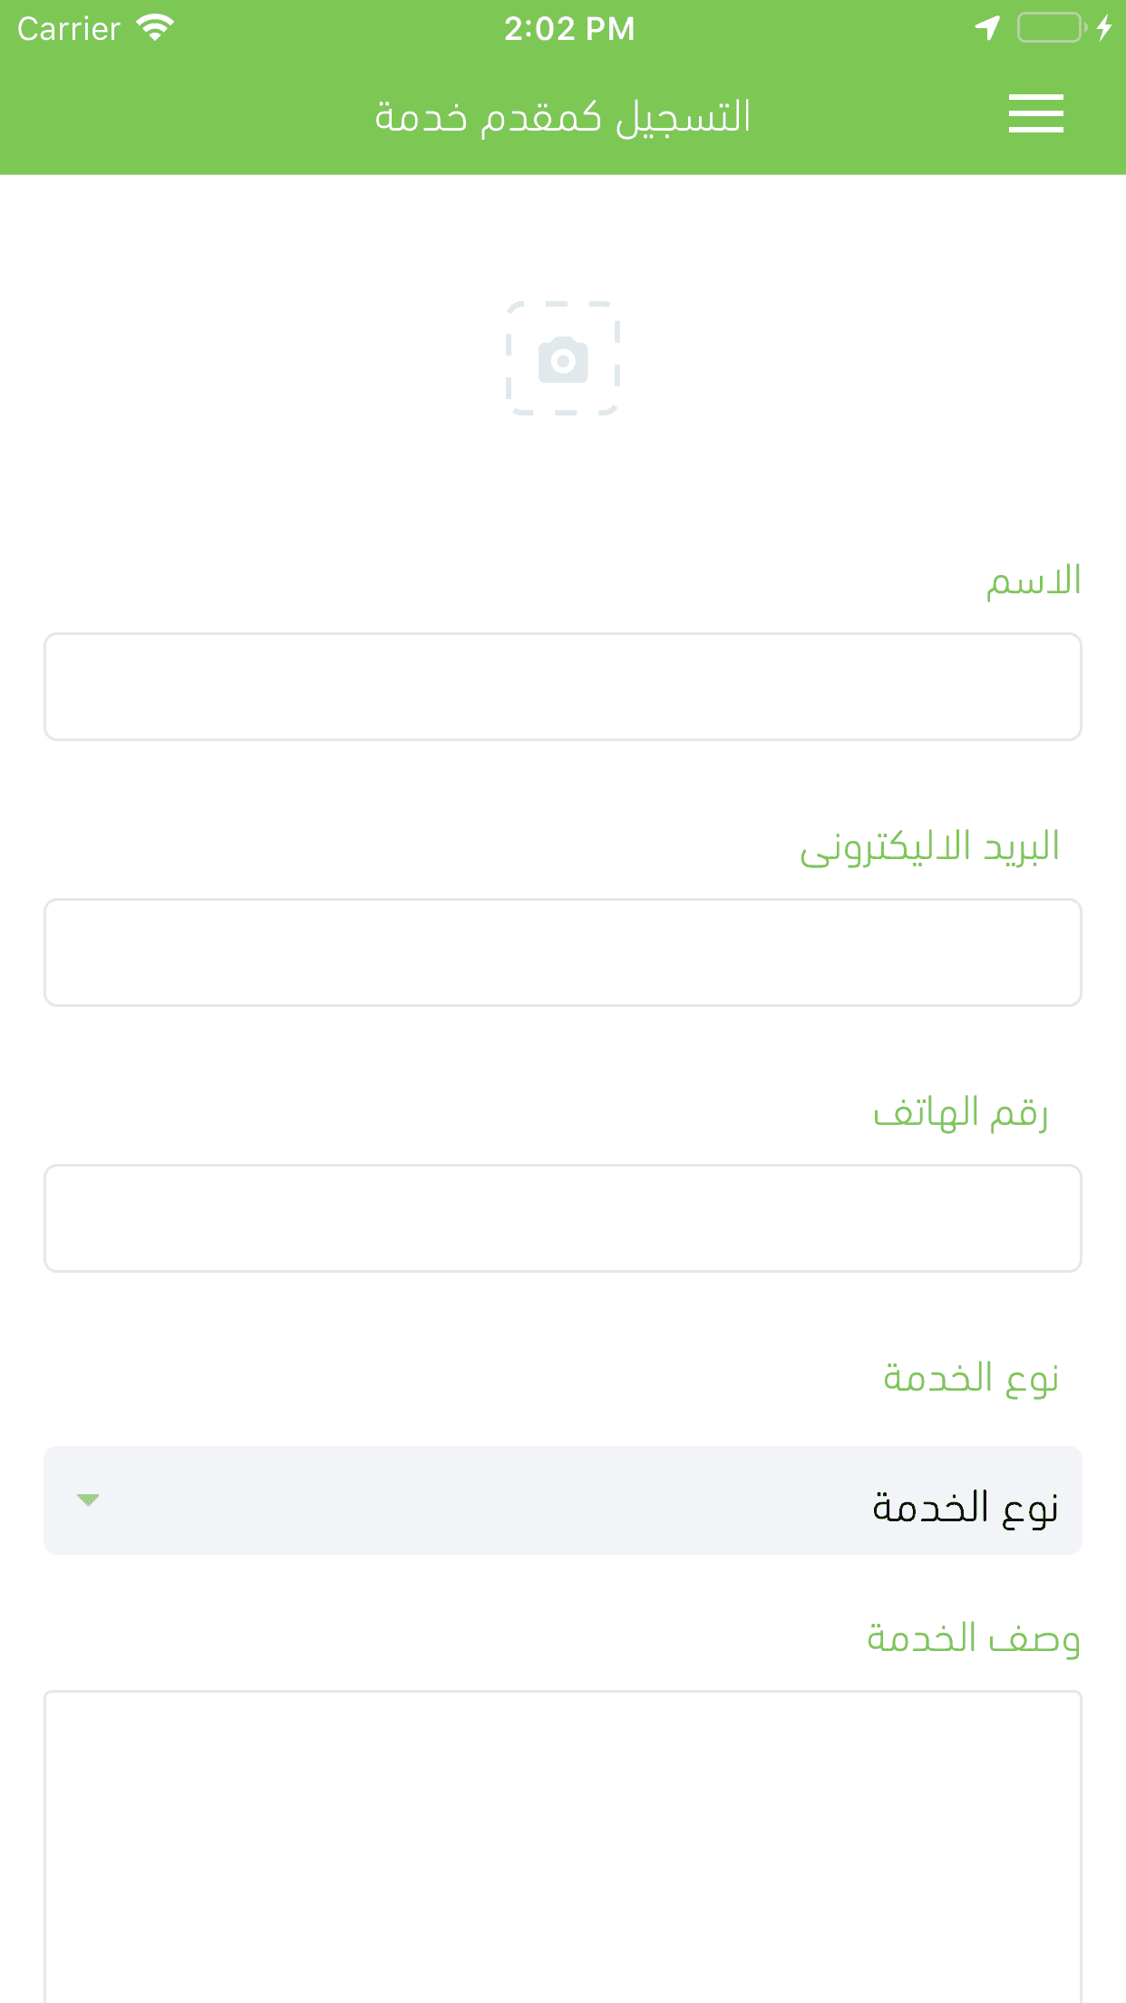Image resolution: width=1126 pixels, height=2003 pixels.
Task: Click the dropdown arrow on service type
Action: 88,1500
